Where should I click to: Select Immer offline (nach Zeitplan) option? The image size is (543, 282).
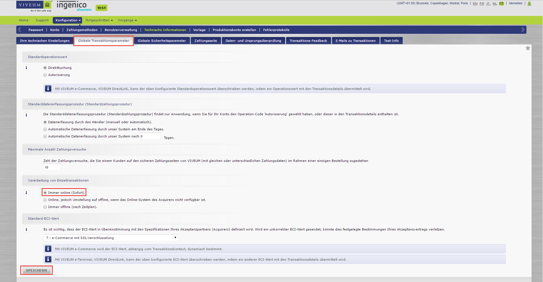(x=45, y=207)
